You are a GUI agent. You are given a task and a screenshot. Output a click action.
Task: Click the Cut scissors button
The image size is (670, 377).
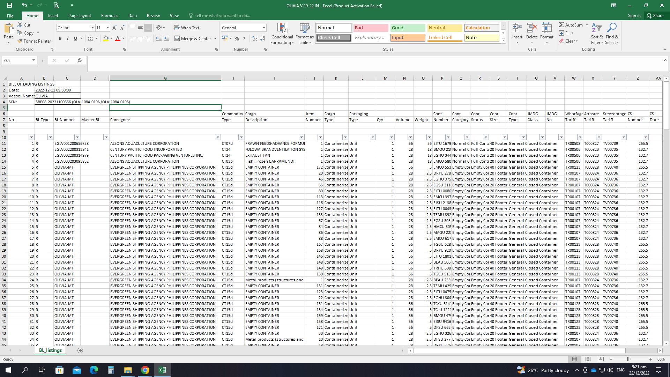click(x=24, y=25)
